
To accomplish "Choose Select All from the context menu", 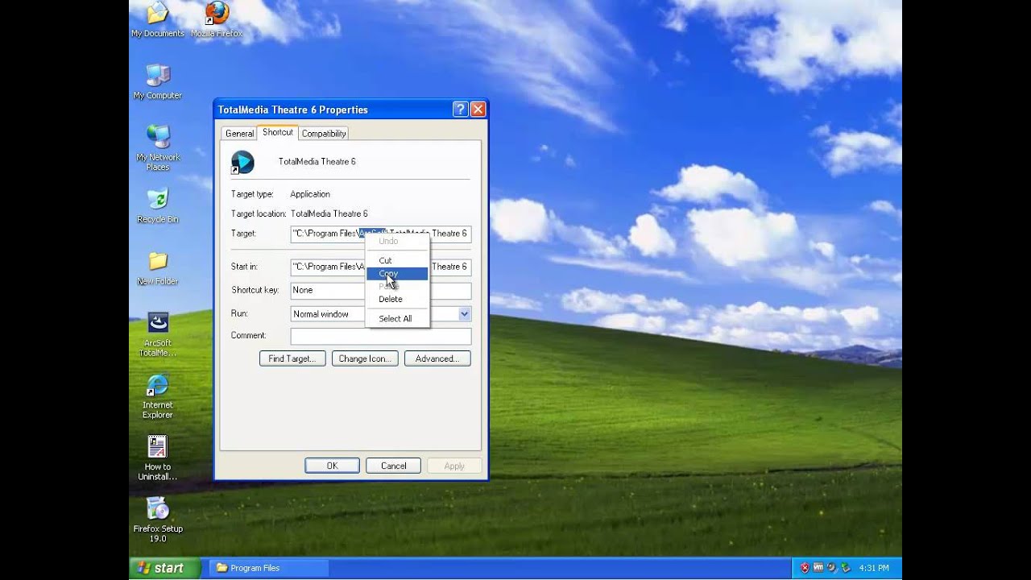I will (x=397, y=319).
